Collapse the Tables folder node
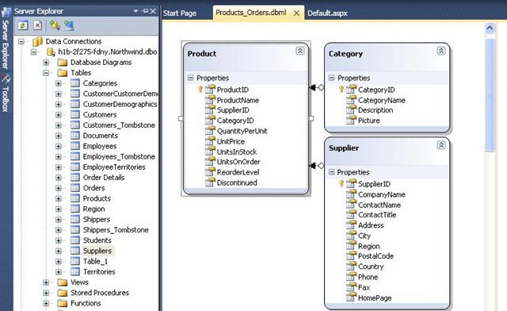This screenshot has width=507, height=311. pyautogui.click(x=46, y=73)
